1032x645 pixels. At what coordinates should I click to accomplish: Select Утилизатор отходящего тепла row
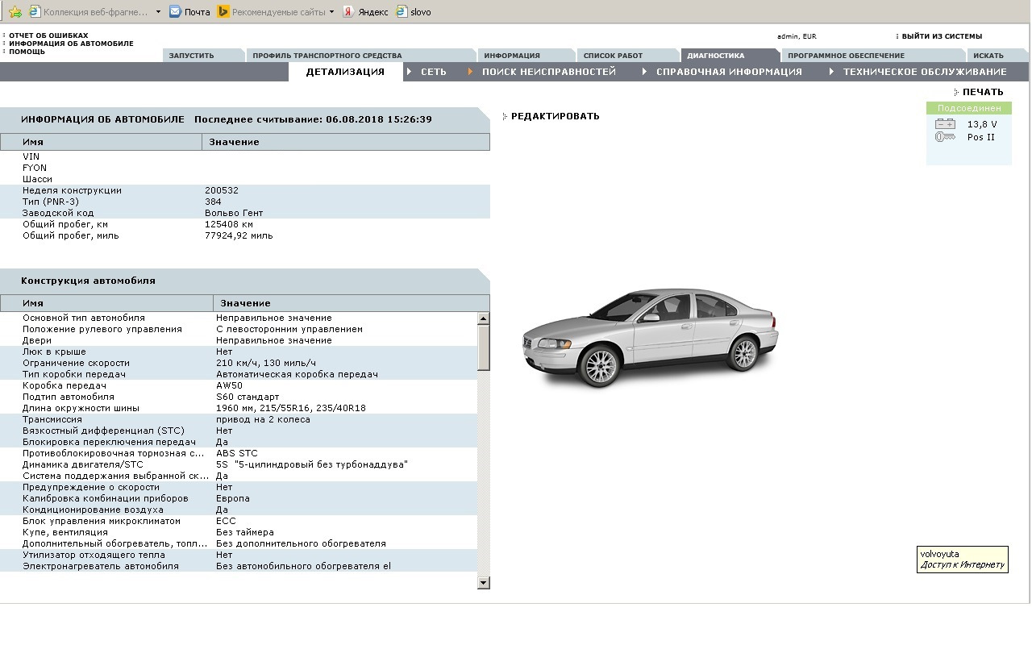239,555
